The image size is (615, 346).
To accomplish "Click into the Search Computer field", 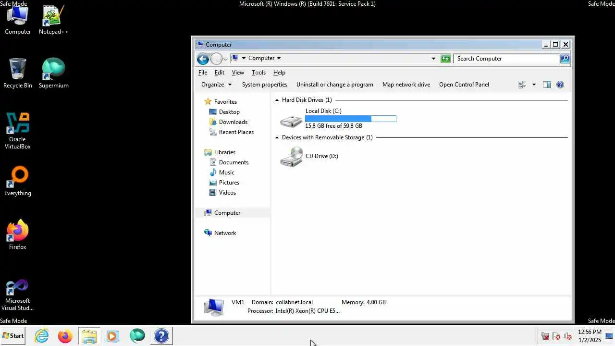I will [506, 59].
